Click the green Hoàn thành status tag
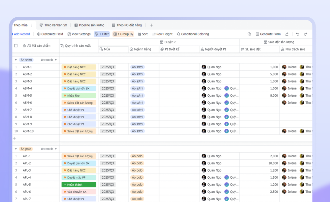 coord(79,185)
